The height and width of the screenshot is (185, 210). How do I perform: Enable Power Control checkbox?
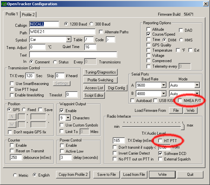(62, 145)
